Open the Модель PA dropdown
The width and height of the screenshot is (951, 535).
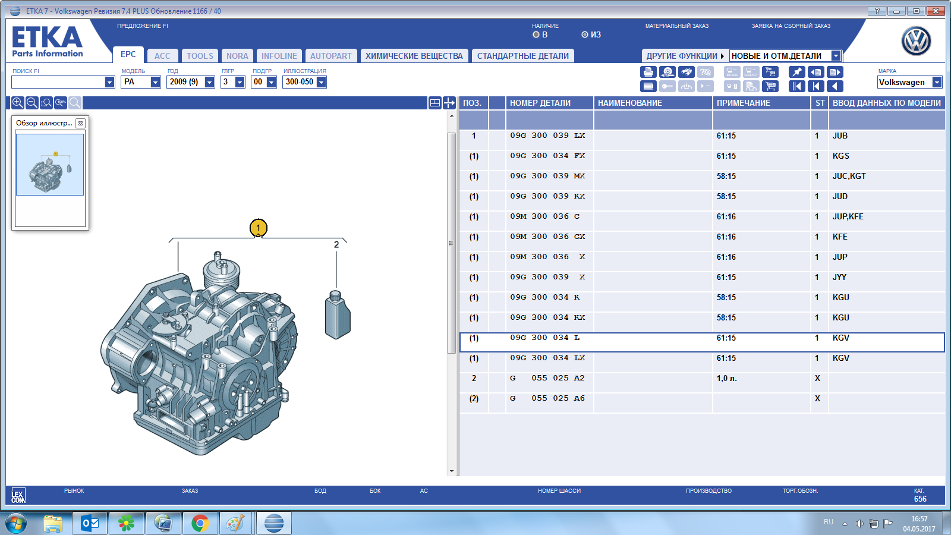pos(155,82)
